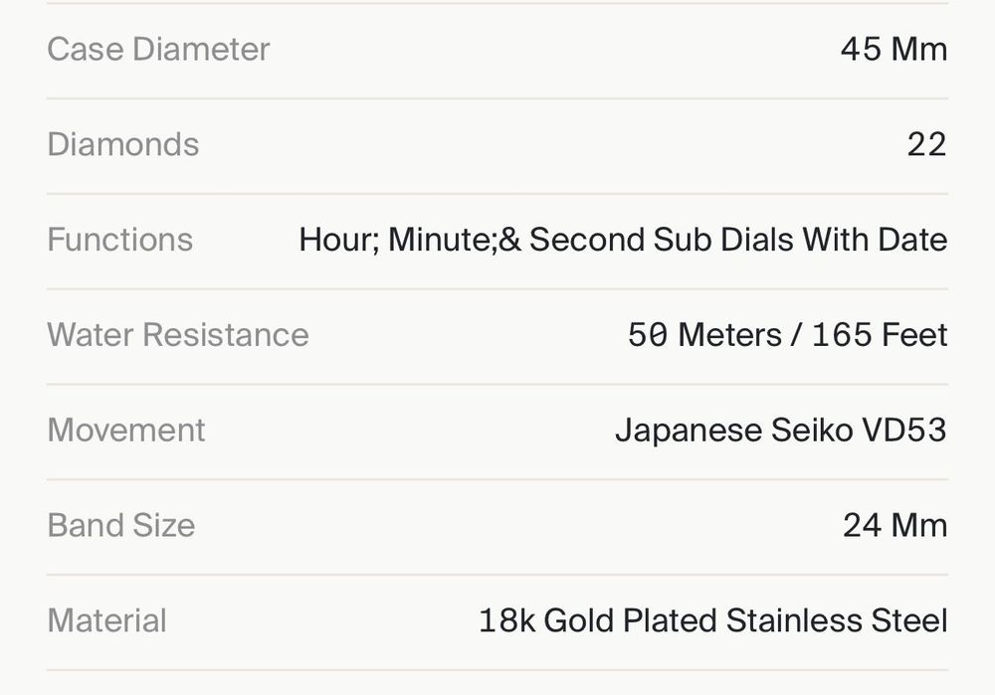Image resolution: width=995 pixels, height=695 pixels.
Task: Click the Stainless Steel text
Action: tap(836, 620)
